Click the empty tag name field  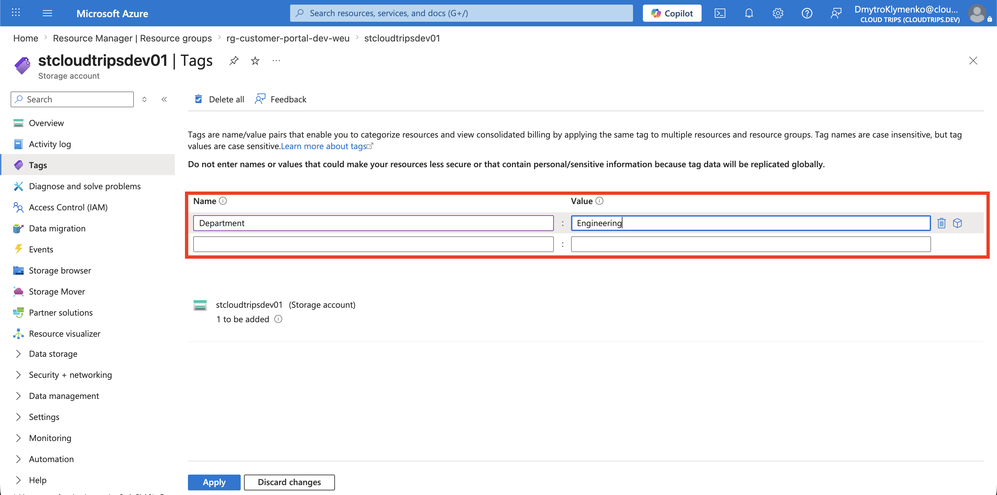[x=373, y=244]
